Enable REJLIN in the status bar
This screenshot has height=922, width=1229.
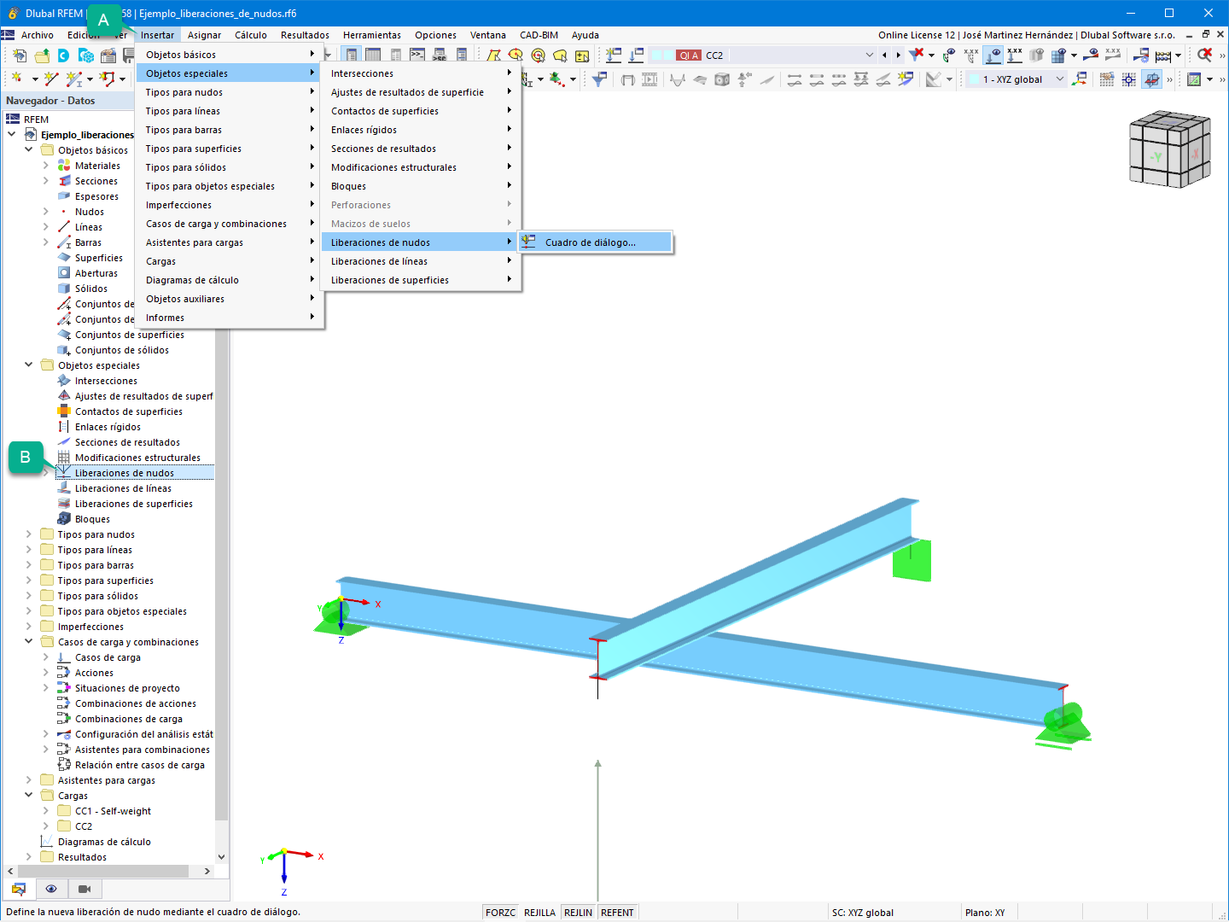click(578, 912)
